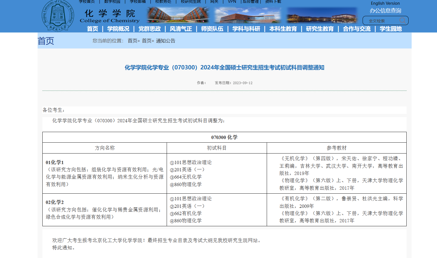Click the red brick building photo
This screenshot has height=258, width=437.
(247, 15)
